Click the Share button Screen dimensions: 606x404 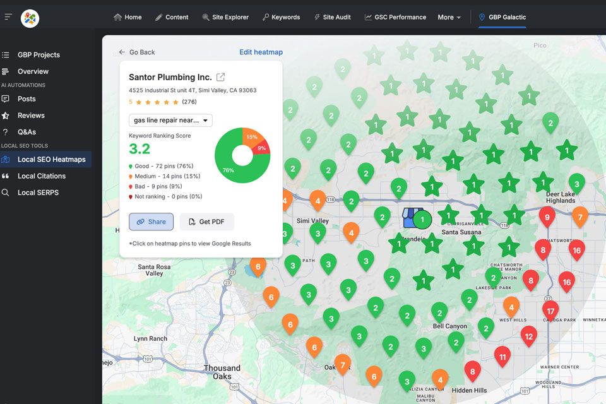151,222
